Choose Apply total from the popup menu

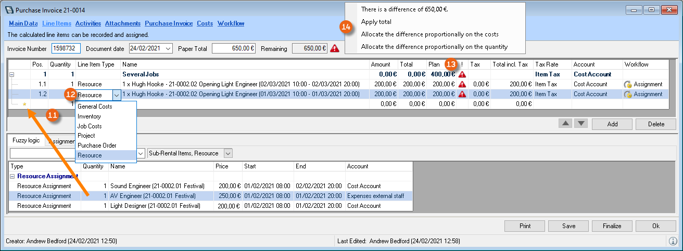(x=376, y=22)
